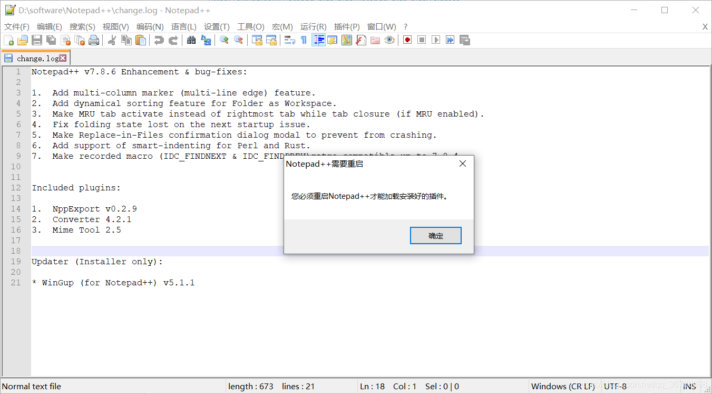
Task: Play back the recorded macro icon
Action: [435, 40]
